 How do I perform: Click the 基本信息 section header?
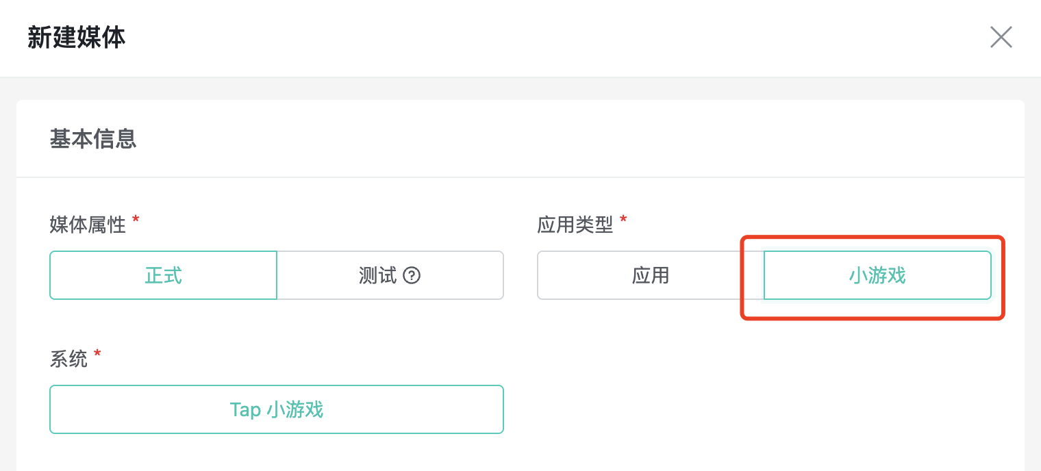click(x=93, y=139)
